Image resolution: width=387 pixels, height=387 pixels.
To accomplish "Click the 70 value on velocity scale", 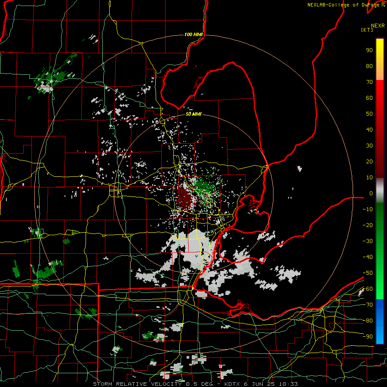I will pos(369,82).
